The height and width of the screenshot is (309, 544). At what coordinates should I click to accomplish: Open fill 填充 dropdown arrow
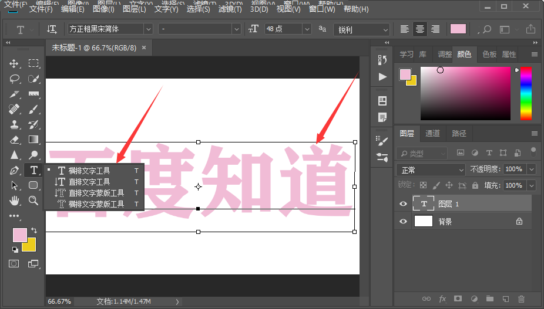click(532, 185)
